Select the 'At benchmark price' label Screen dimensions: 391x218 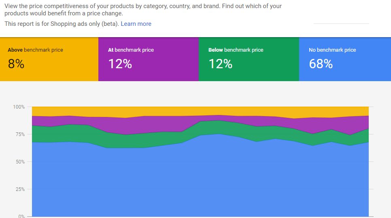click(x=131, y=50)
